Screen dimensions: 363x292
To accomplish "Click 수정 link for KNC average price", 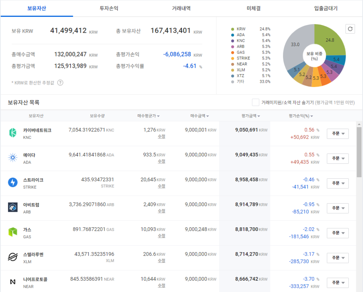I will pyautogui.click(x=161, y=137).
